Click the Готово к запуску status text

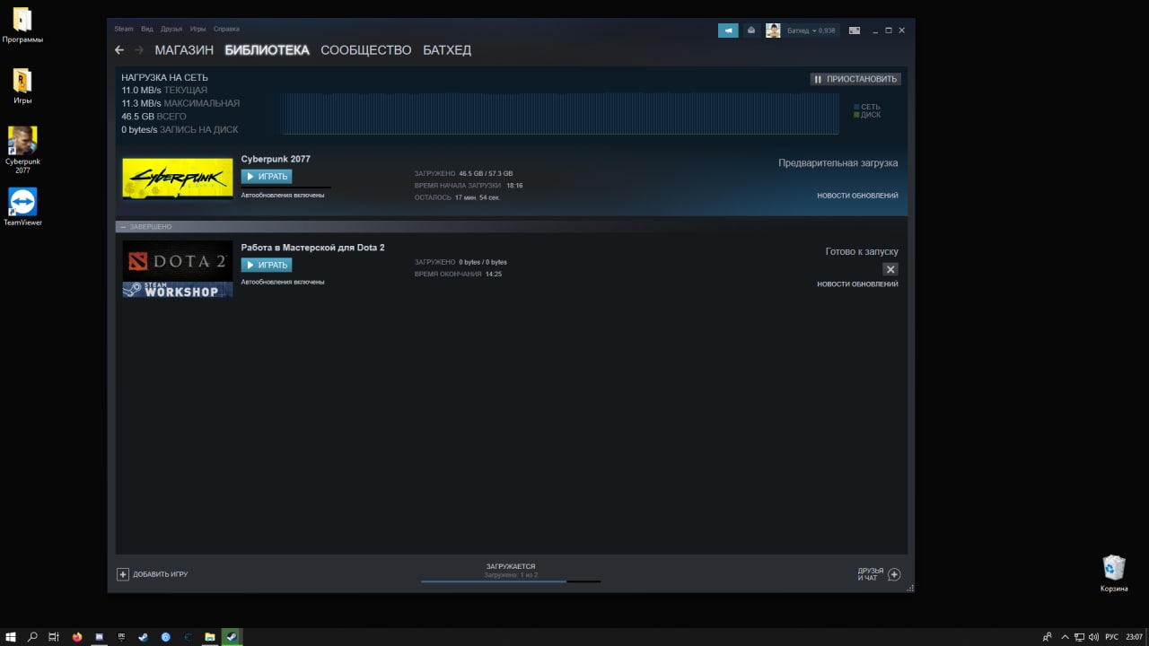pyautogui.click(x=862, y=252)
